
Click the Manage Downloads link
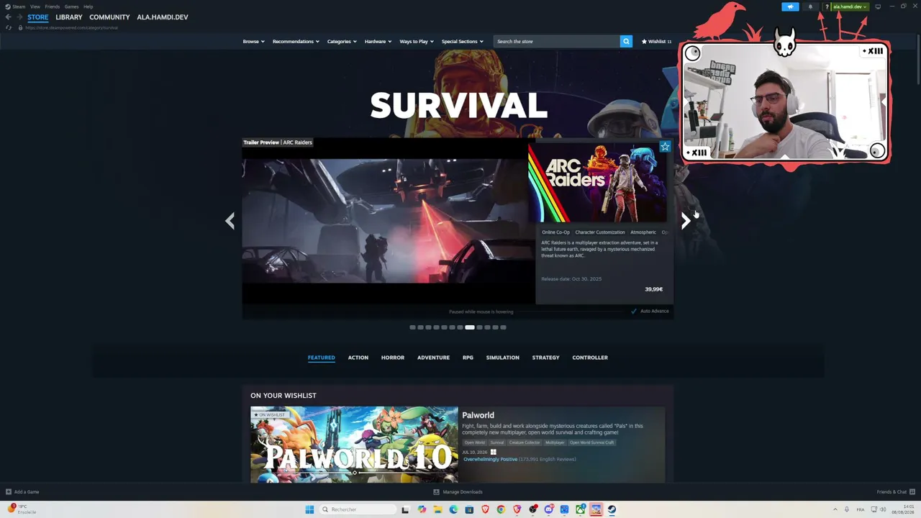tap(458, 492)
